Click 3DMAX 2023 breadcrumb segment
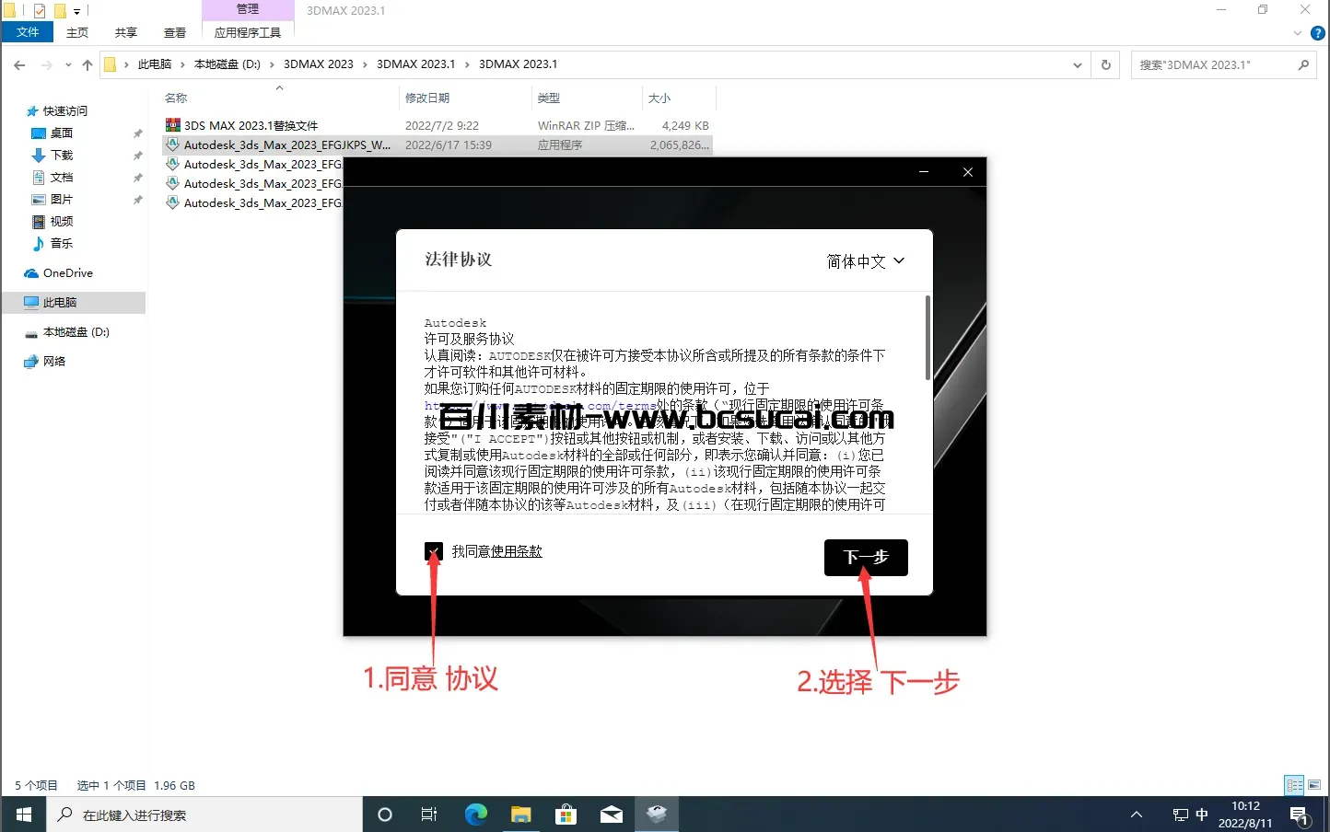This screenshot has height=832, width=1330. tap(319, 64)
